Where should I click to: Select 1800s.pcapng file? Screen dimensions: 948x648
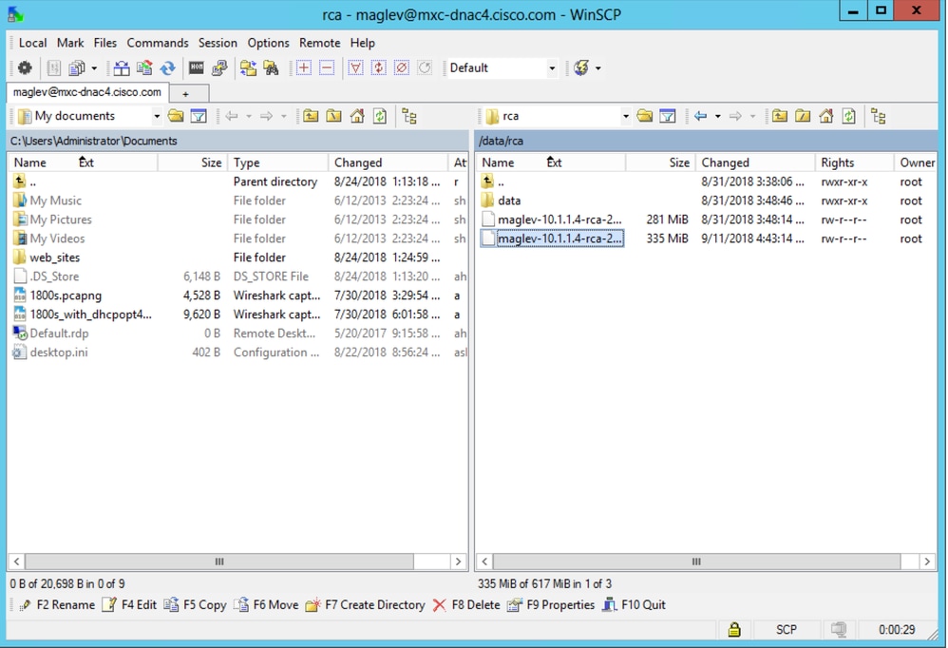click(x=66, y=295)
